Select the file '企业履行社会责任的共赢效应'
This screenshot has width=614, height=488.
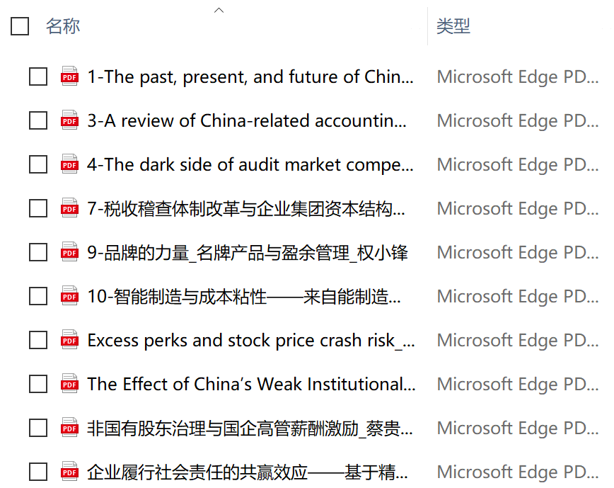[x=247, y=472]
